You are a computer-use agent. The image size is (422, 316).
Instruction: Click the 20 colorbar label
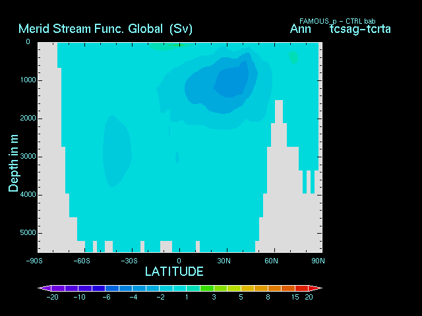tap(309, 297)
